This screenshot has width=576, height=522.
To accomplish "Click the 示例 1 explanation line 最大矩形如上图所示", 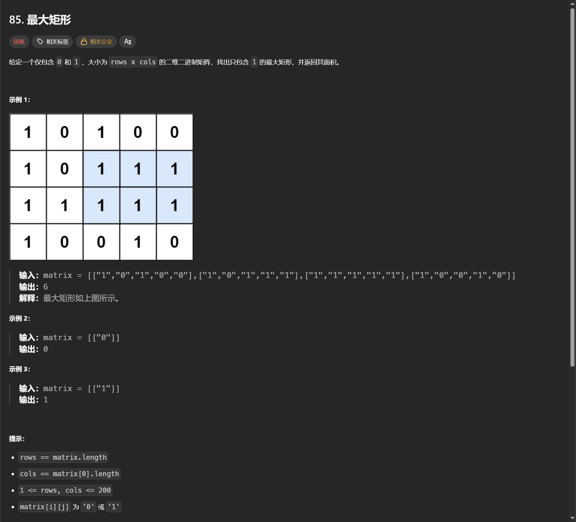I will [x=81, y=298].
